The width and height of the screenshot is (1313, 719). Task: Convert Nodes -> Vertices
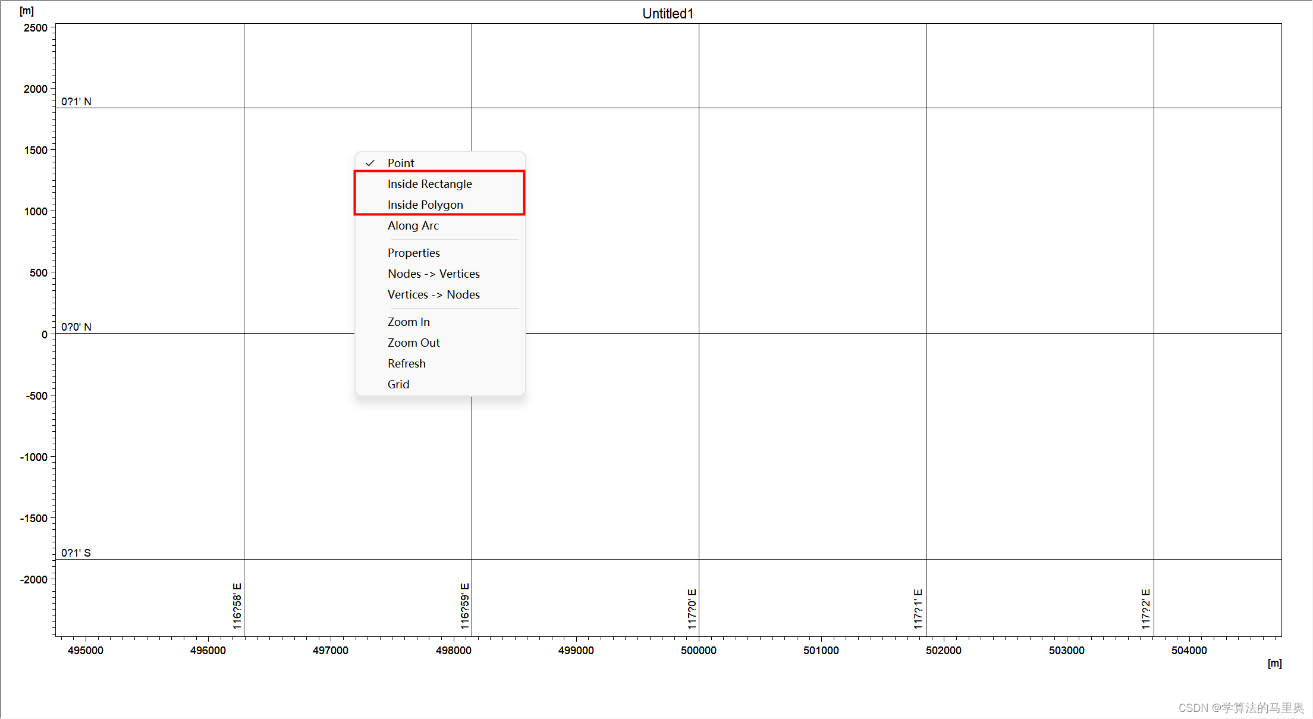click(433, 274)
